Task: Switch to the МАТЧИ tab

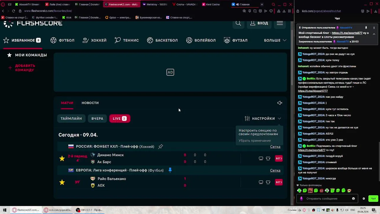Action: pyautogui.click(x=67, y=103)
